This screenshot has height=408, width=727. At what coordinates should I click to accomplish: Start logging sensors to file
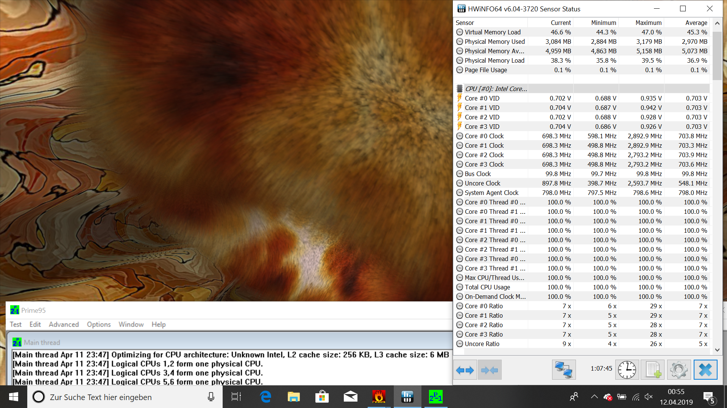(x=653, y=370)
